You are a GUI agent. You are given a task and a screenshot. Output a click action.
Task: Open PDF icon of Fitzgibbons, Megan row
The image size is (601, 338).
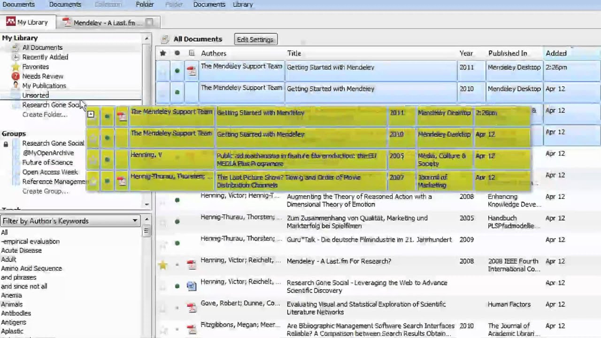click(x=191, y=329)
